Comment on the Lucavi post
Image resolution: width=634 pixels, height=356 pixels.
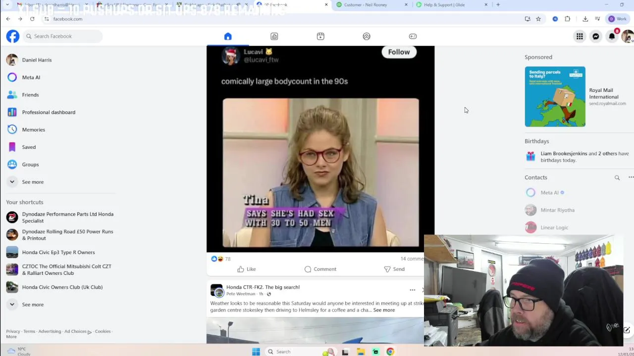pyautogui.click(x=320, y=269)
